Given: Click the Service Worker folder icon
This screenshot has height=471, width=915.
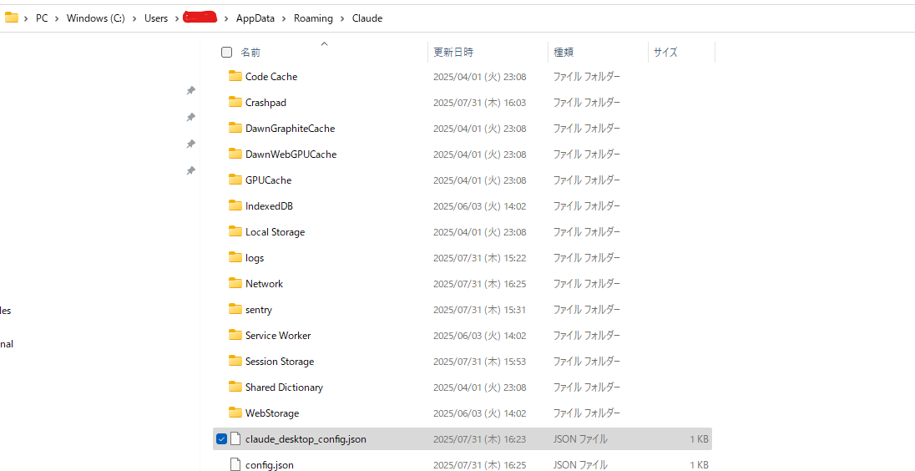Looking at the screenshot, I should pos(235,335).
